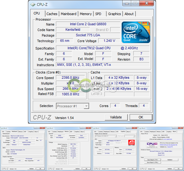
Task: Click the Level 2 cache 2 x 4096 KBytes value
Action: click(x=119, y=89)
